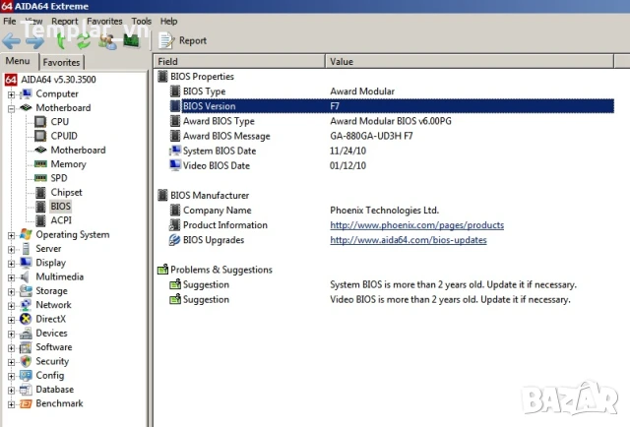
Task: Select the SPD tree item
Action: [x=59, y=178]
